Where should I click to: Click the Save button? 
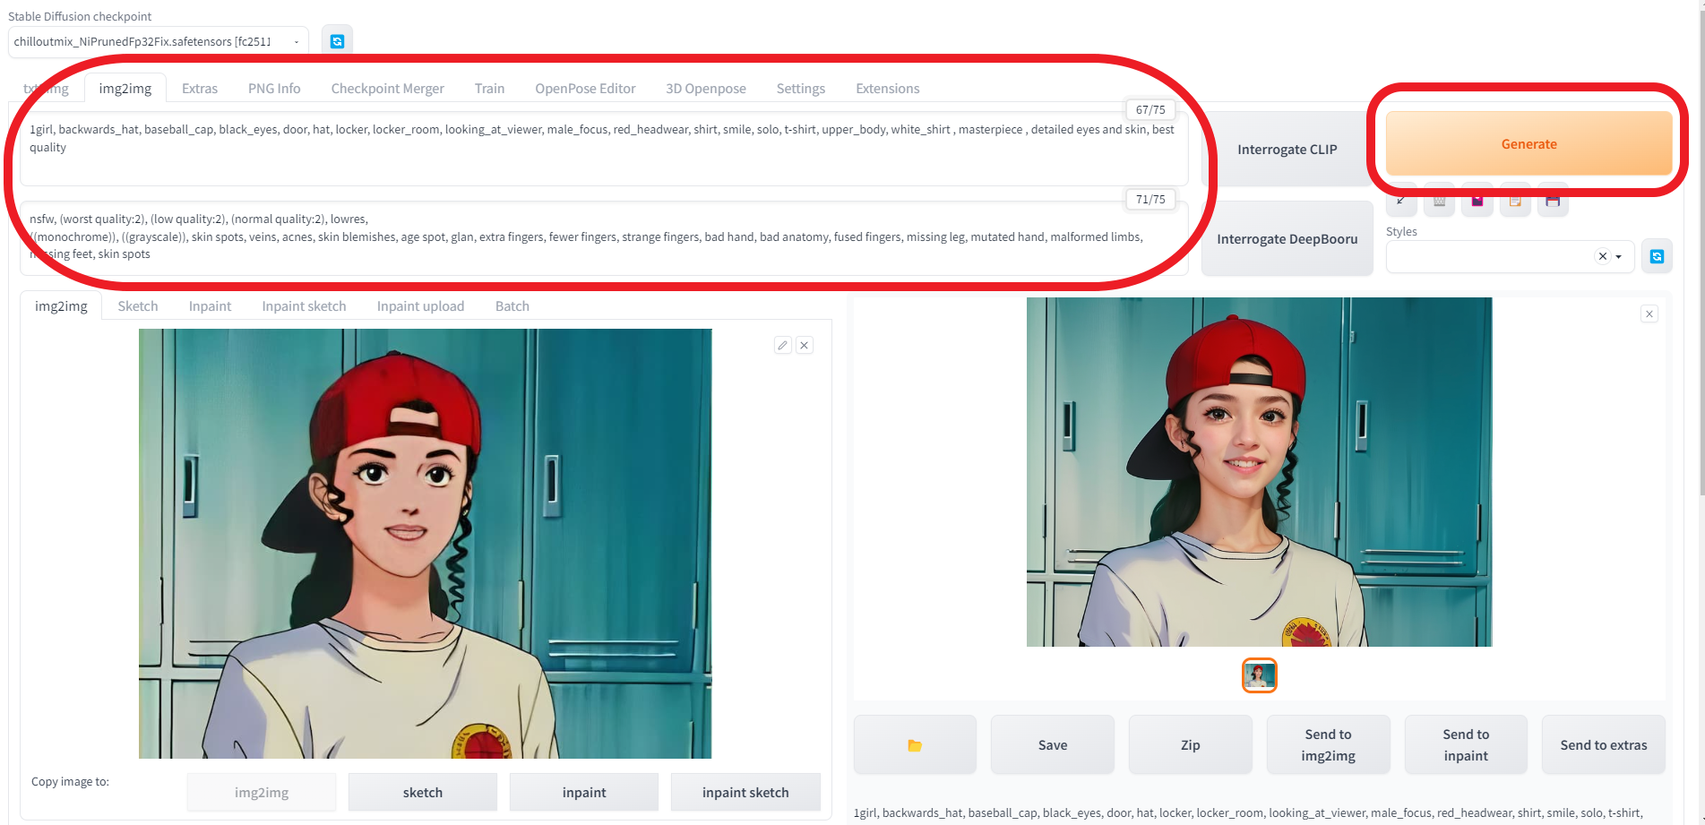tap(1053, 744)
